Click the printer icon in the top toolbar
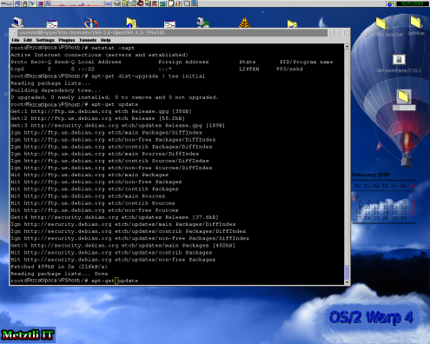The image size is (430, 344). point(17,3)
